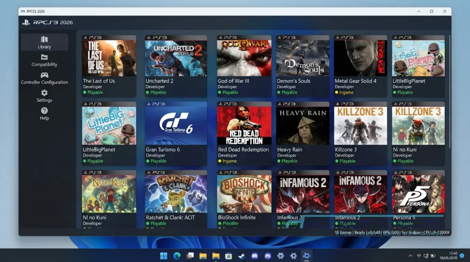Screen dimensions: 470x262
Task: Click the PS3 badge above Heavy Rain cover
Action: (287, 104)
